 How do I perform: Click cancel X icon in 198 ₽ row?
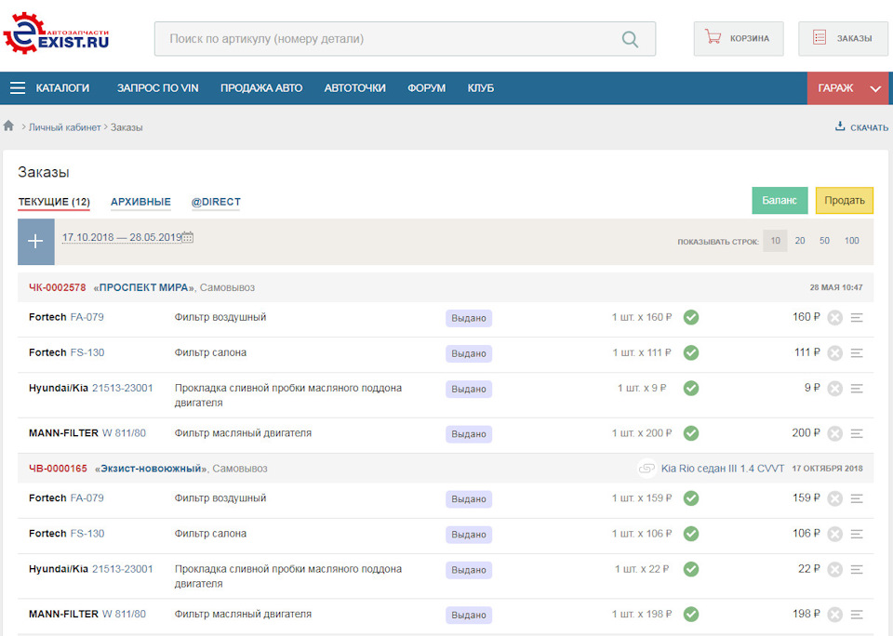pos(835,615)
